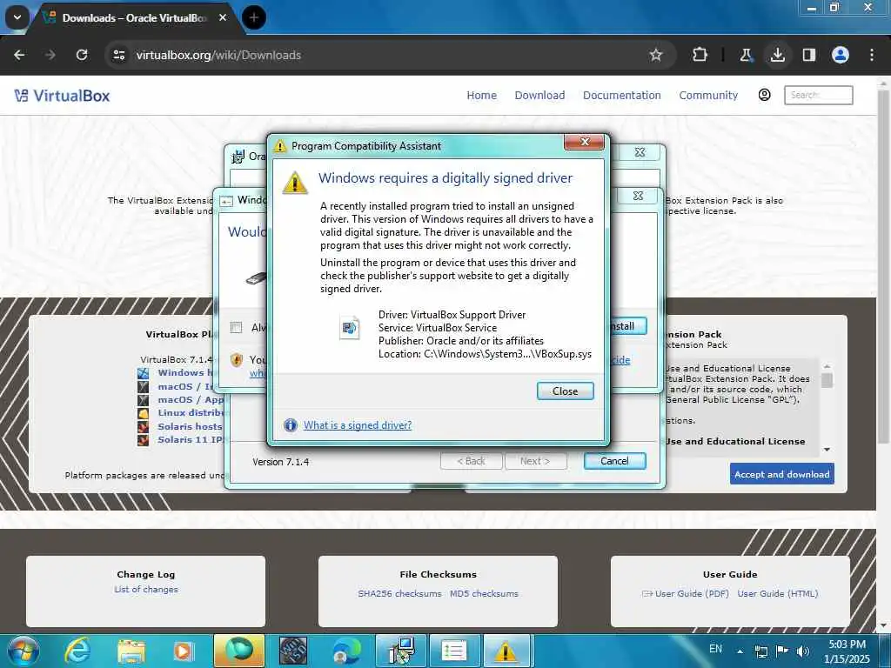Click the Linux distributions platform icon
891x668 pixels.
tap(144, 413)
